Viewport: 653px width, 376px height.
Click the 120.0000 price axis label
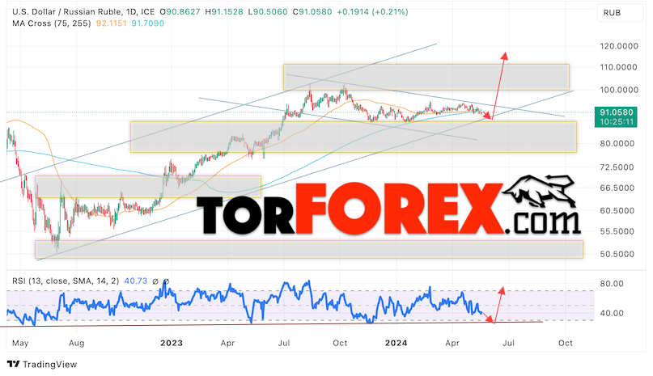[x=619, y=46]
